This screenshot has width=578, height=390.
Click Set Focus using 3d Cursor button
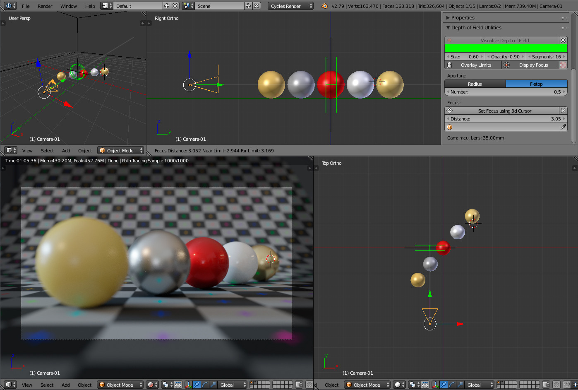504,111
